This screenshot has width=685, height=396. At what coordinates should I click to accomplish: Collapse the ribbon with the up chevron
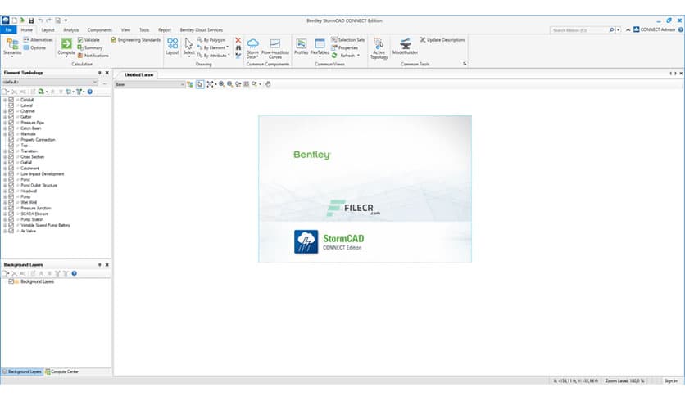tap(628, 29)
